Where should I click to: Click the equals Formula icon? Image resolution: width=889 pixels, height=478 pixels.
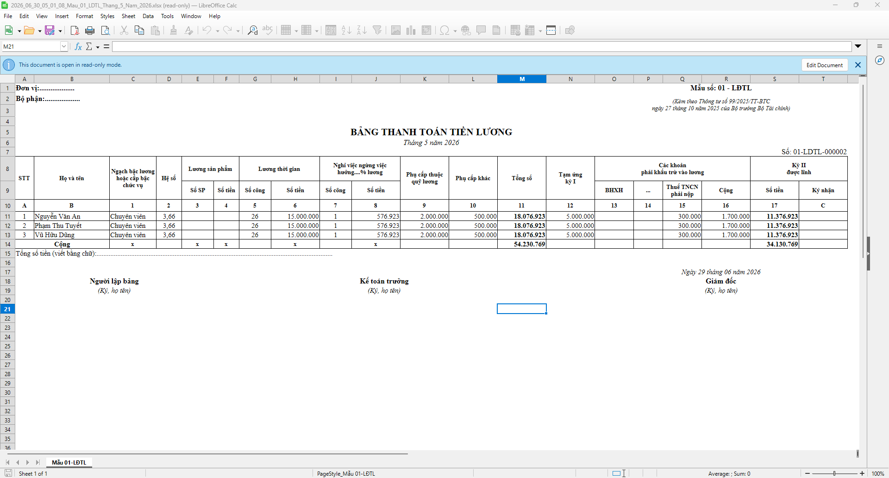pos(106,46)
